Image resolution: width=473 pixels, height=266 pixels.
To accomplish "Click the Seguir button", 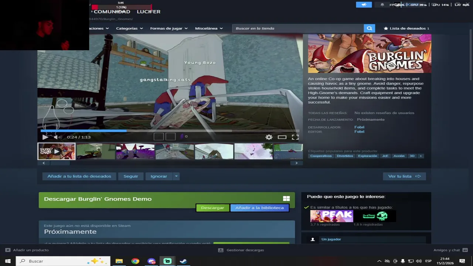I will pyautogui.click(x=130, y=176).
